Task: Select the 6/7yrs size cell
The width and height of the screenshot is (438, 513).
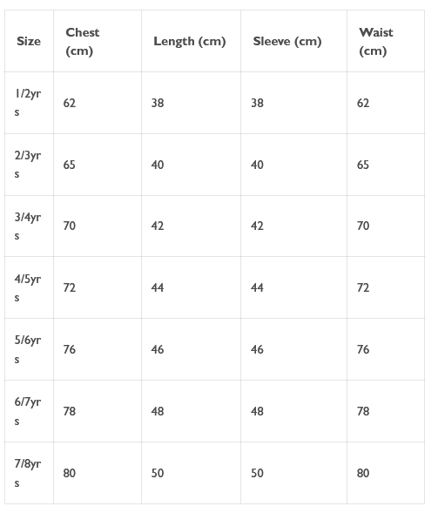Action: [28, 411]
